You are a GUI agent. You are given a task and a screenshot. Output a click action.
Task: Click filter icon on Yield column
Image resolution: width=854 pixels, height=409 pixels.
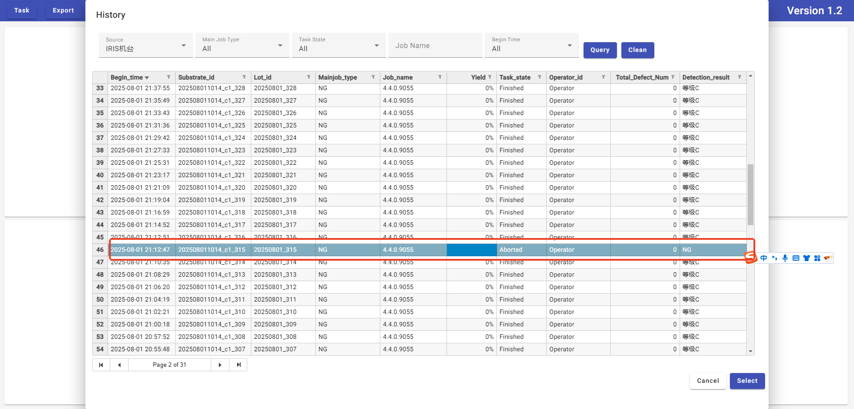(490, 77)
